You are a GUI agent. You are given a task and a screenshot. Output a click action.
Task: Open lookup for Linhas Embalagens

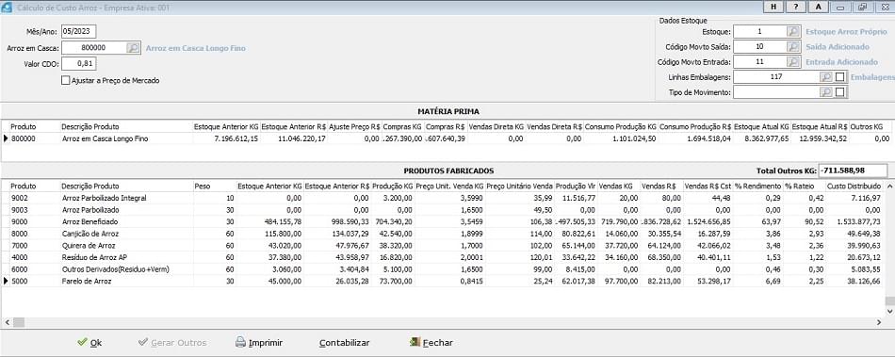[826, 76]
